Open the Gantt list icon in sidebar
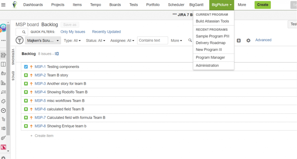Image resolution: width=297 pixels, height=159 pixels. click(3, 128)
